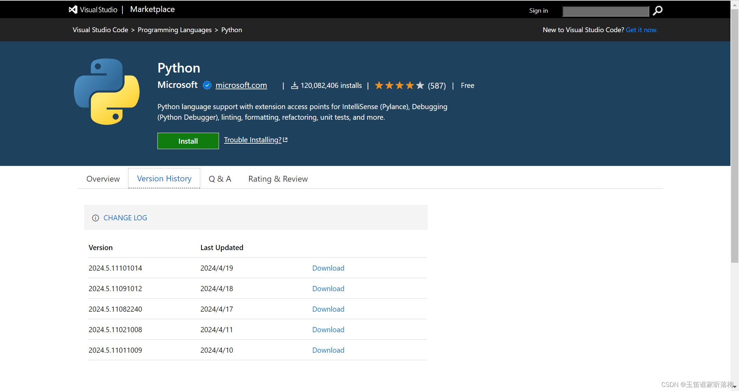Click the 2024/4/17 date cell

[x=217, y=309]
